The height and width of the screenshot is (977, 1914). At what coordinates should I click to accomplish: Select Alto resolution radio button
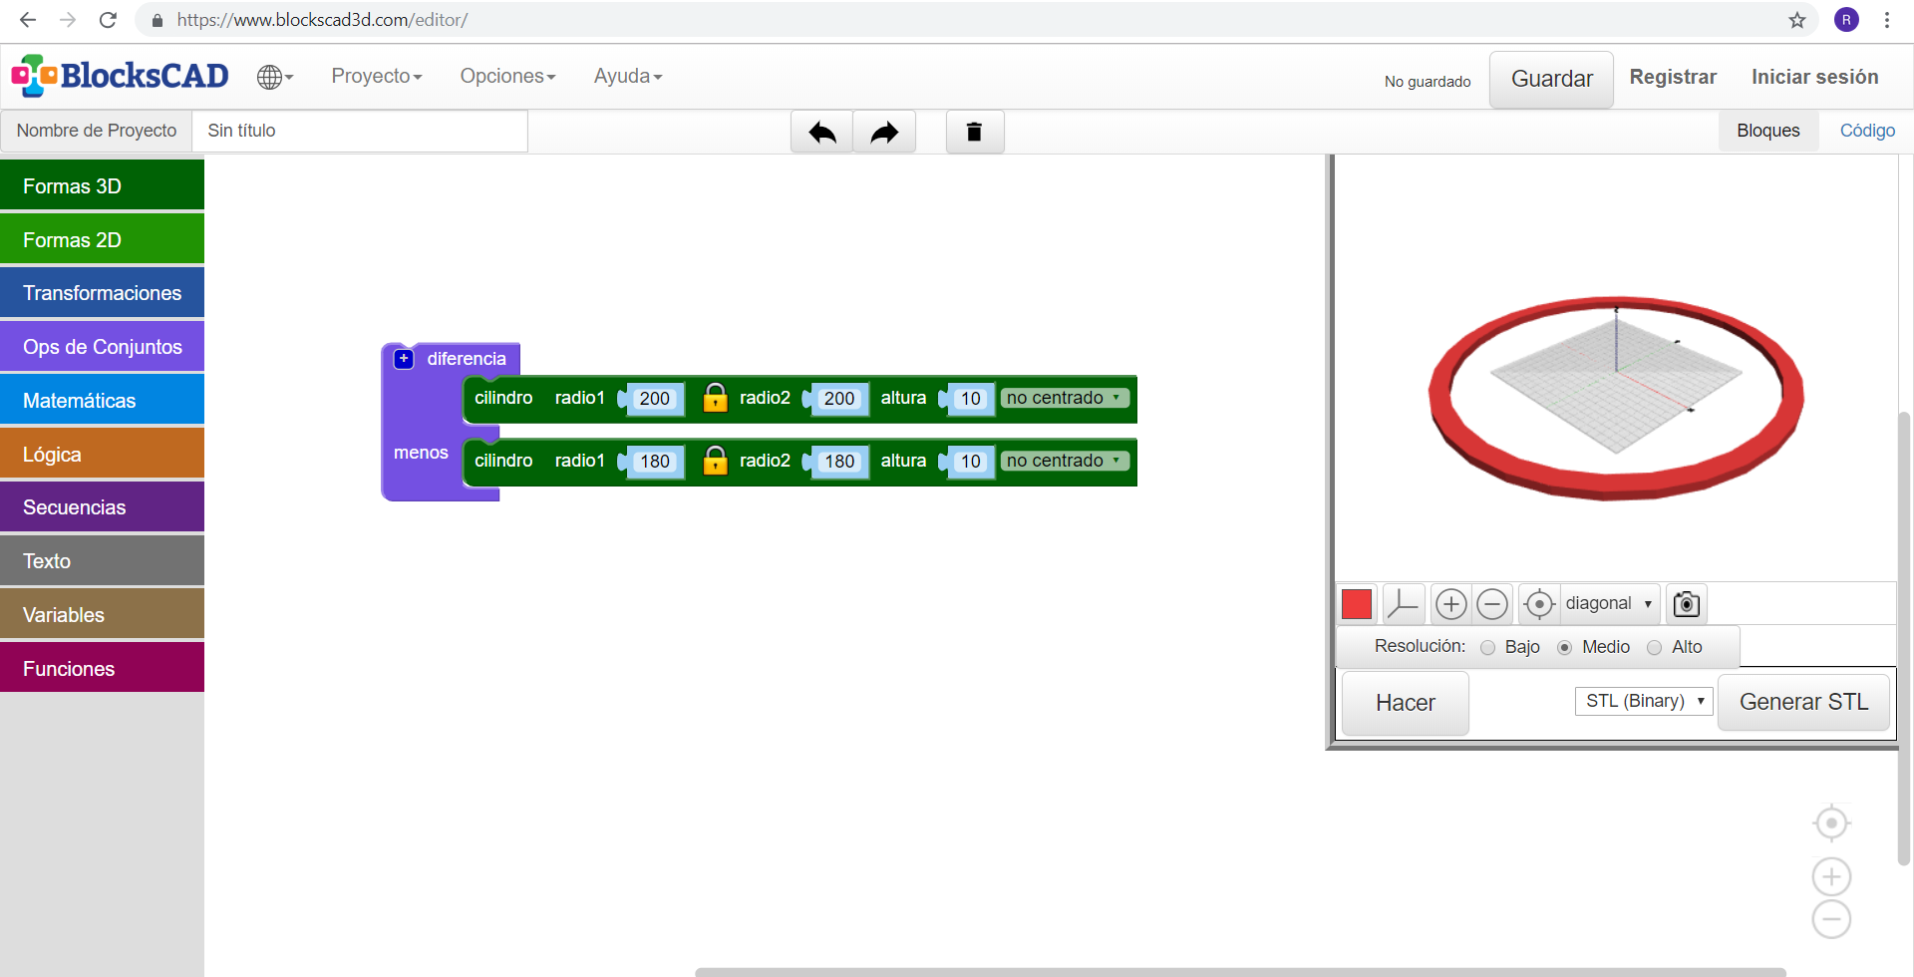click(1655, 648)
